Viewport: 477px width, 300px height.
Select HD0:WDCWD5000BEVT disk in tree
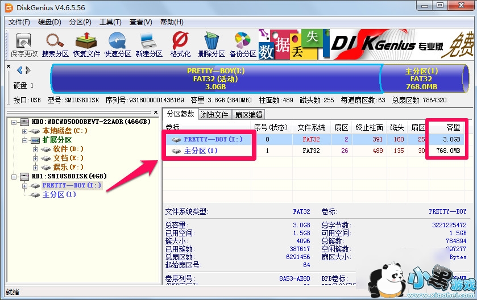(x=91, y=122)
